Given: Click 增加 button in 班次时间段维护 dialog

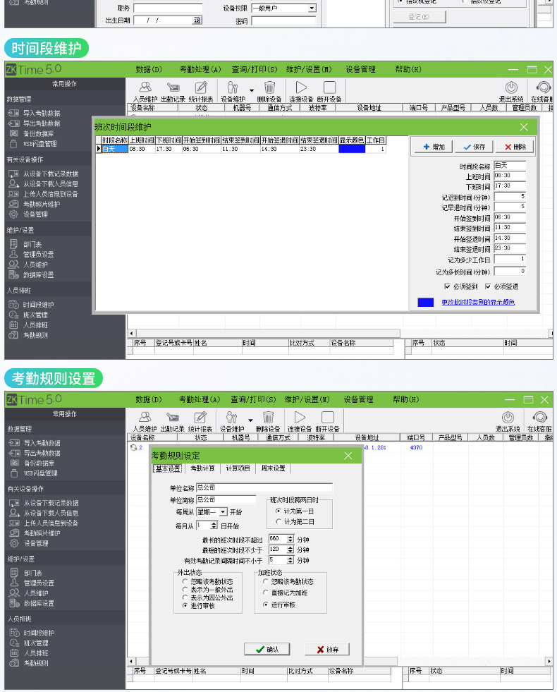Looking at the screenshot, I should coord(433,147).
